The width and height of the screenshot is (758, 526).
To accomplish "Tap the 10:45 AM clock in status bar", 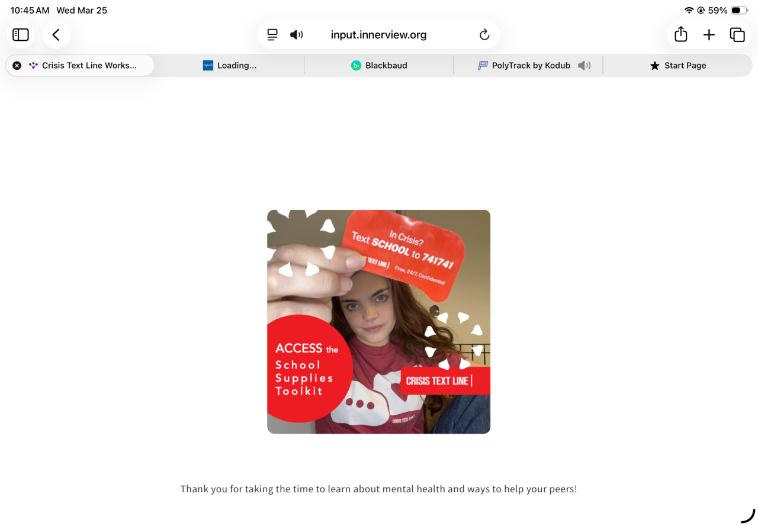I will (30, 11).
